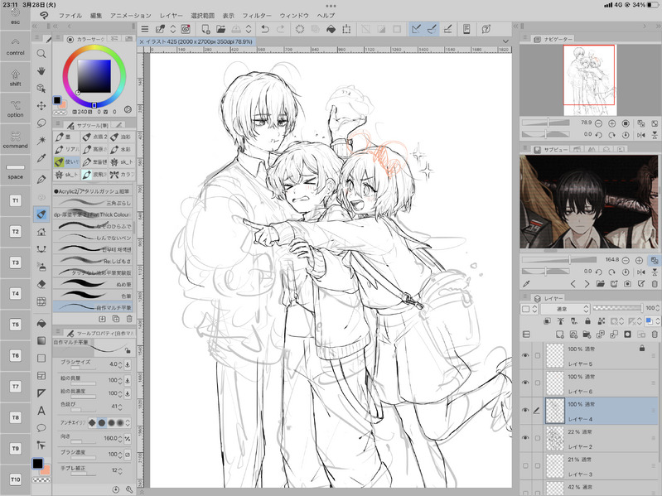Viewport: 662px width, 496px height.
Task: Adjust the 向き 160.0 stepper arrows
Action: click(x=120, y=439)
